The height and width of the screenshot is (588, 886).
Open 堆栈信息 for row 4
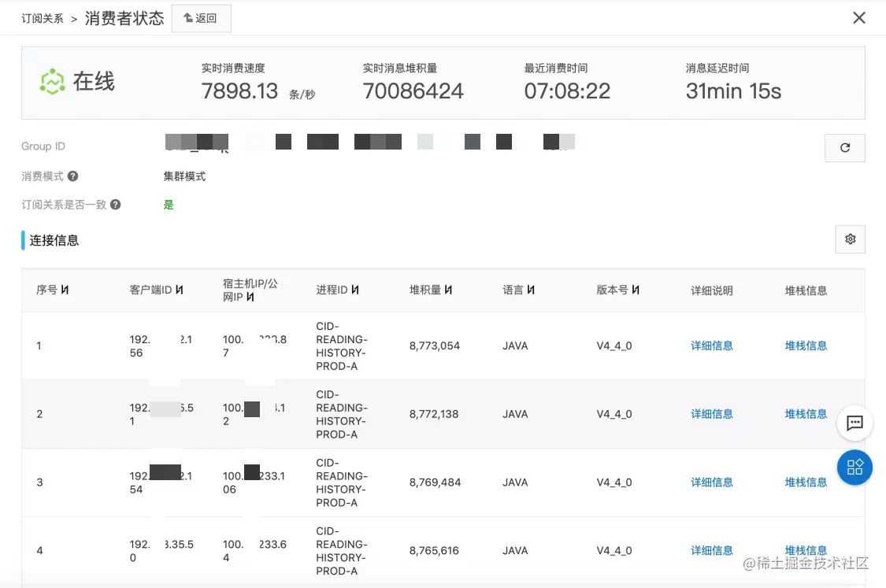806,550
